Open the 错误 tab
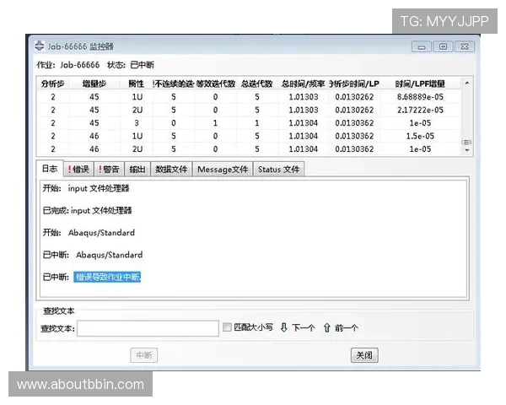This screenshot has height=405, width=506. coord(78,170)
